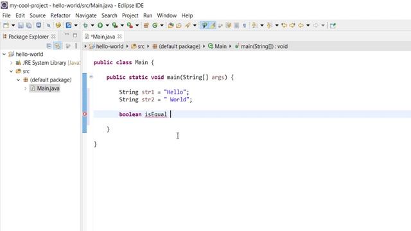Viewport: 411px width, 231px height.
Task: Collapse the hello-world project node
Action: click(x=4, y=54)
